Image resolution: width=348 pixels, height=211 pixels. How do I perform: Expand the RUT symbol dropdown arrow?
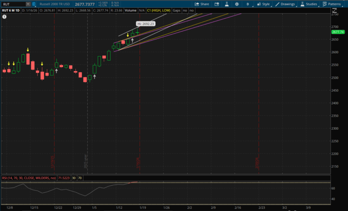coord(28,4)
